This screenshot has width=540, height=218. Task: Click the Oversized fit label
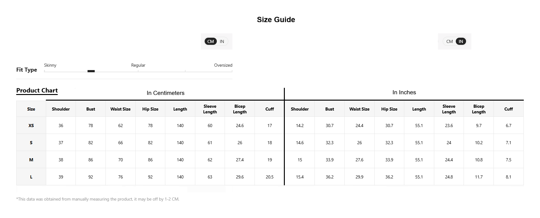pyautogui.click(x=223, y=65)
